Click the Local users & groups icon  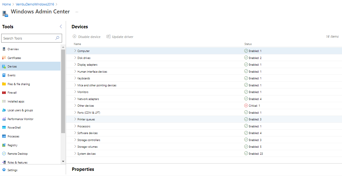4,110
